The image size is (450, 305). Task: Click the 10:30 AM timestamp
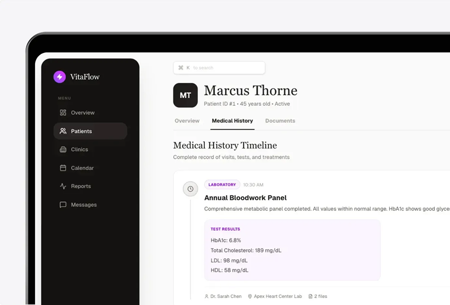click(253, 185)
